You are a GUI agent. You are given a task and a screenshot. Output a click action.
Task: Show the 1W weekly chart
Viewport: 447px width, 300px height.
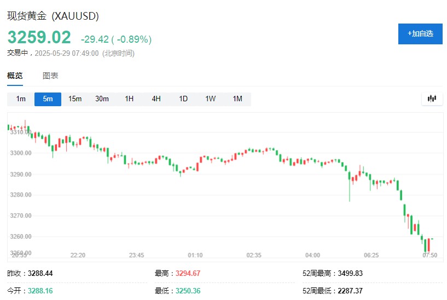coord(211,99)
